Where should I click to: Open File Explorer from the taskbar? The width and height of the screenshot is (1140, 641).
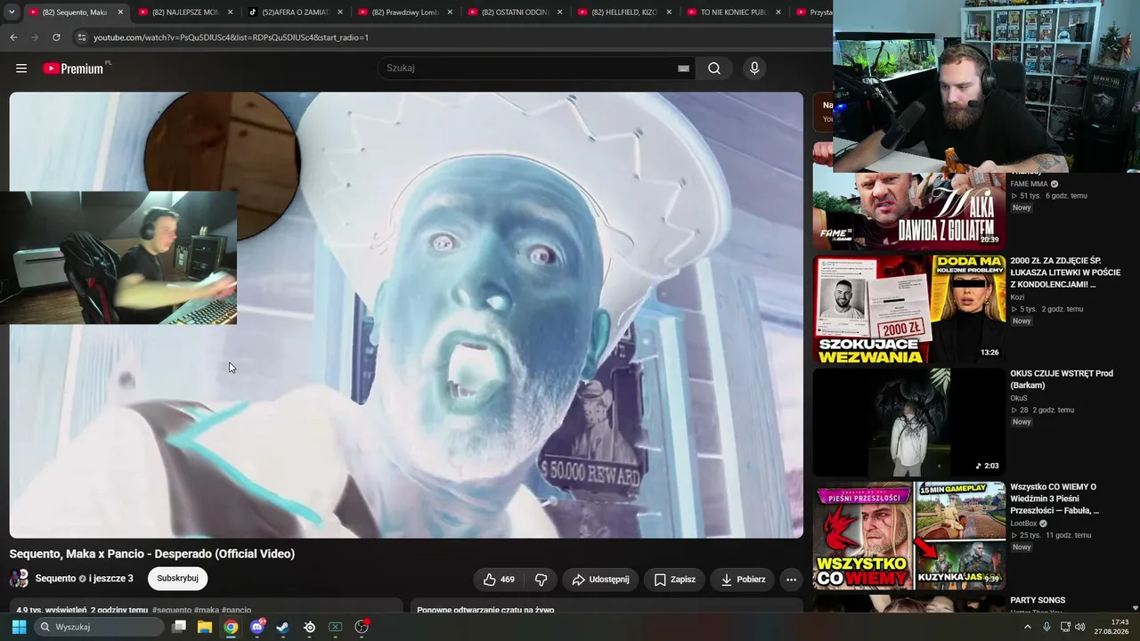coord(205,627)
